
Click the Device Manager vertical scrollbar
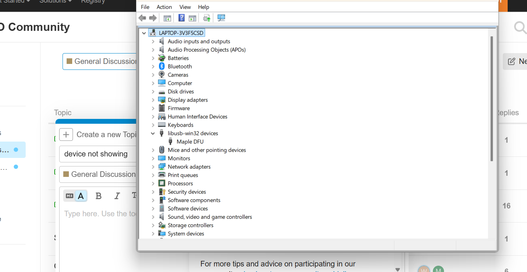point(492,98)
